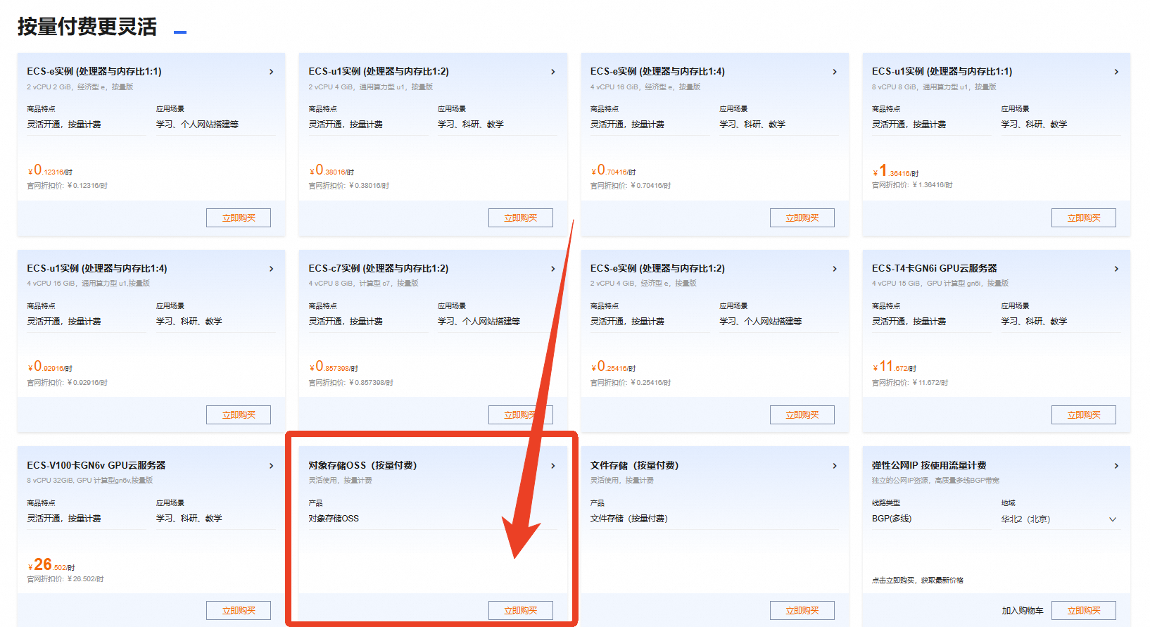Click 立即购买 for ECS-u1实例 1:1
The height and width of the screenshot is (627, 1150).
tap(1084, 218)
